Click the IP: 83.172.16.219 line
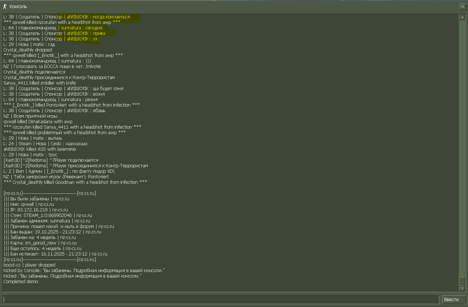 click(x=36, y=210)
